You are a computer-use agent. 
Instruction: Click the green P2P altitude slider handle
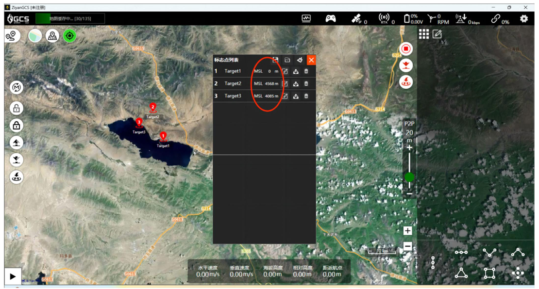click(409, 177)
